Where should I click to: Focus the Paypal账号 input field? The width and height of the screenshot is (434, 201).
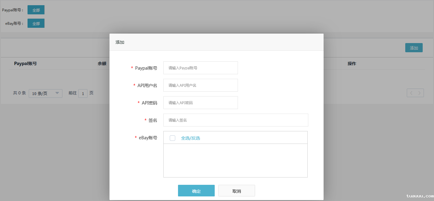click(x=200, y=68)
